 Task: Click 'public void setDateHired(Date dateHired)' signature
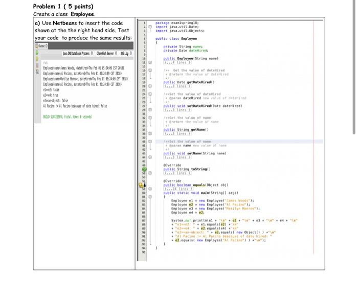[x=203, y=106]
